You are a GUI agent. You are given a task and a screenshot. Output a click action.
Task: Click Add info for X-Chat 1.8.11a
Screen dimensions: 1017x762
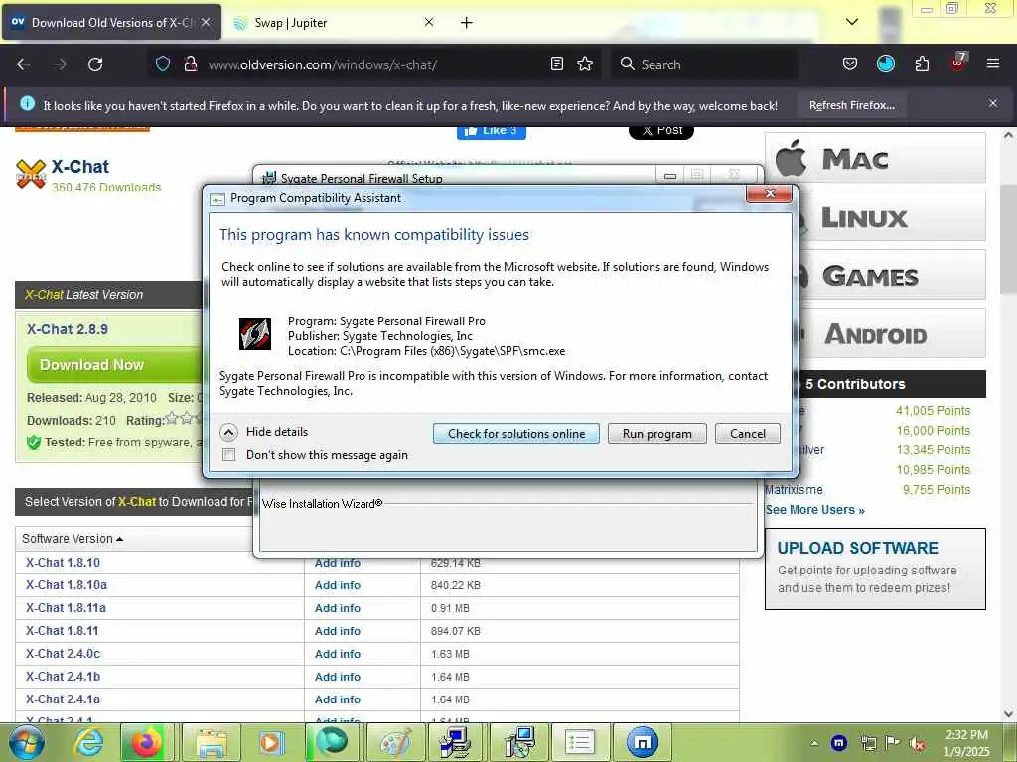tap(338, 608)
